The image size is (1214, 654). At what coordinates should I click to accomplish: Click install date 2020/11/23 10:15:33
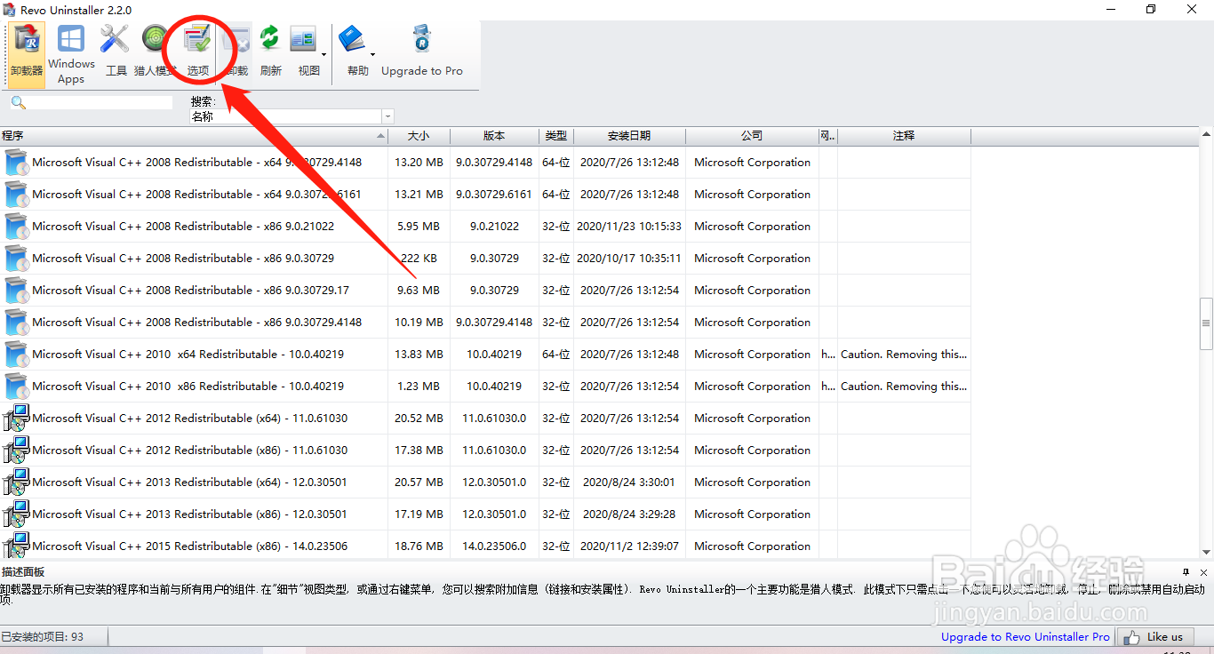click(629, 227)
